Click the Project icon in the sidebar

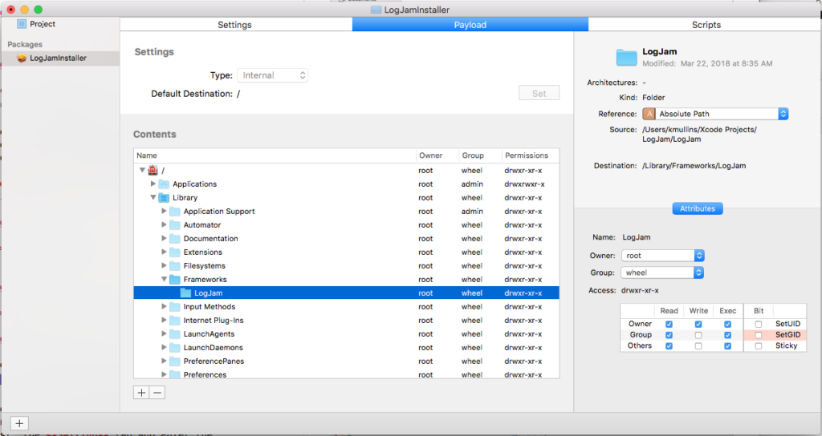(x=22, y=24)
